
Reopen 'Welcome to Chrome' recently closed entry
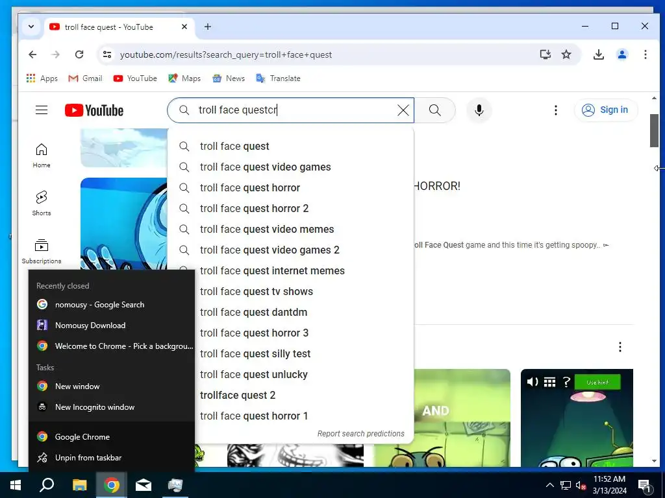pos(112,346)
